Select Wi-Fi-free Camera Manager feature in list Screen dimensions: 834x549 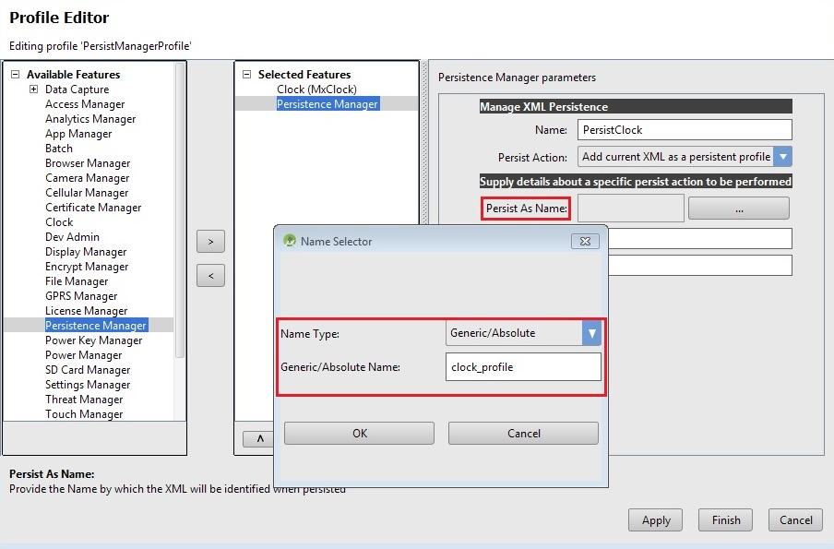(88, 178)
